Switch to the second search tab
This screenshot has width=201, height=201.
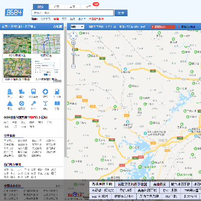[x=56, y=7]
